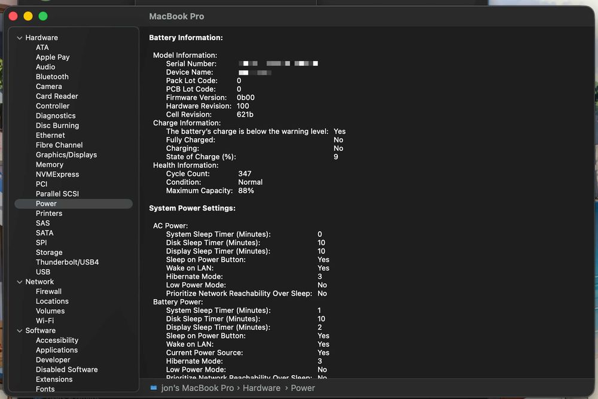
Task: Click the Current Power Source row label
Action: pyautogui.click(x=205, y=353)
